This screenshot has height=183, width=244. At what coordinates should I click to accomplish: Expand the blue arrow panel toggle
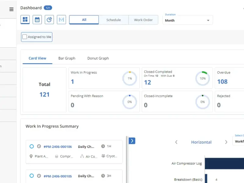point(132,141)
